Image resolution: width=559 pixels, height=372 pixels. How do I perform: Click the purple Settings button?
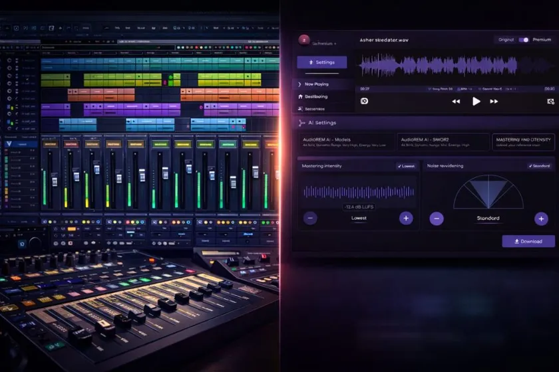point(322,62)
